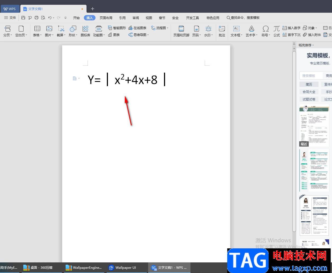Click the Watermark (水印) icon
The image size is (332, 273).
[x=208, y=29]
